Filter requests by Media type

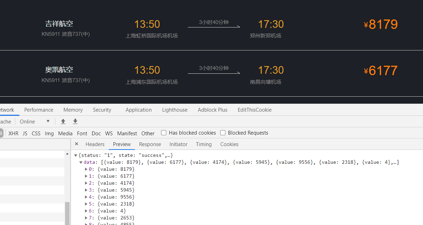(x=65, y=133)
